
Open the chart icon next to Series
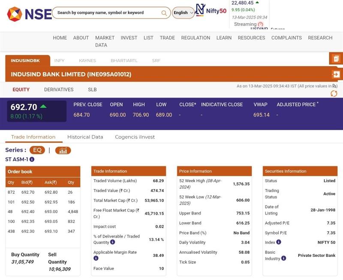tap(63, 151)
